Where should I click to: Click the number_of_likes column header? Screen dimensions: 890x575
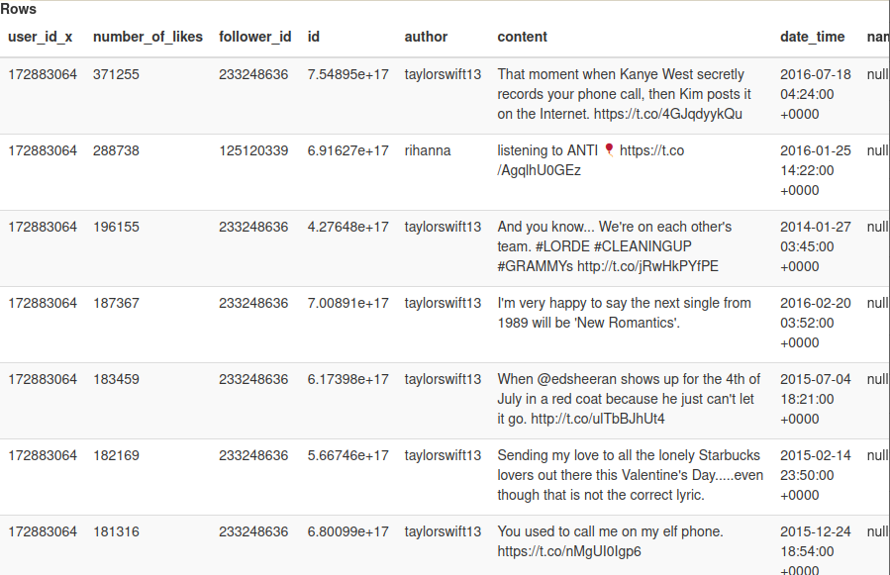tap(148, 37)
